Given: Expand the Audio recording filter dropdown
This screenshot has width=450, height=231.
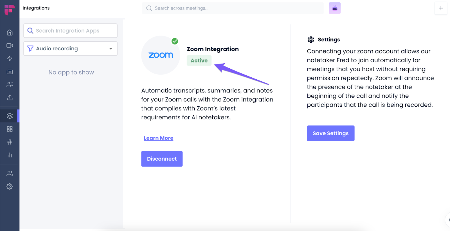Looking at the screenshot, I should (x=70, y=49).
